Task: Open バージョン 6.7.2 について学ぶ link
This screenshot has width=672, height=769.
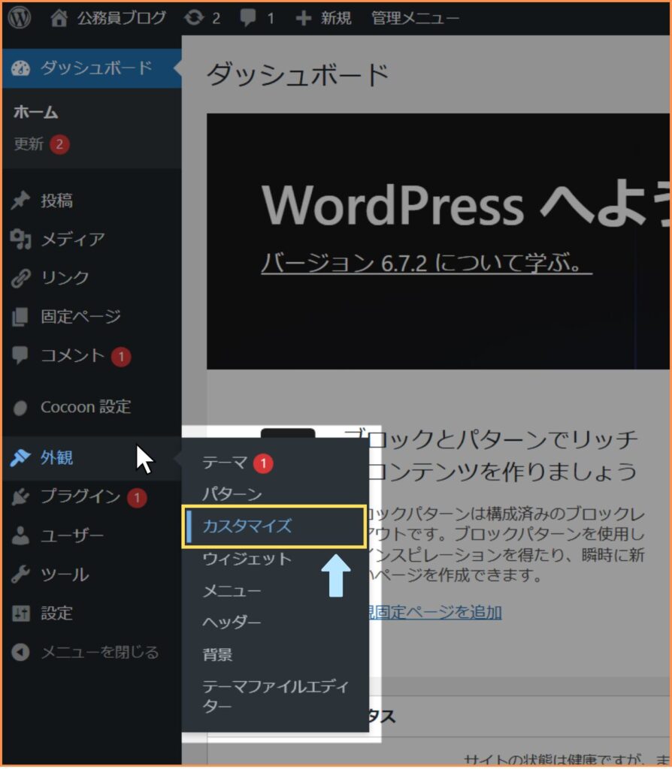Action: click(x=426, y=263)
